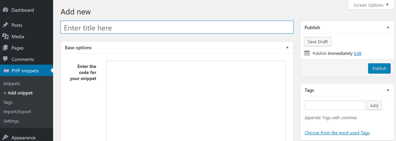The image size is (396, 141).
Task: Collapse the Base options panel
Action: (287, 48)
